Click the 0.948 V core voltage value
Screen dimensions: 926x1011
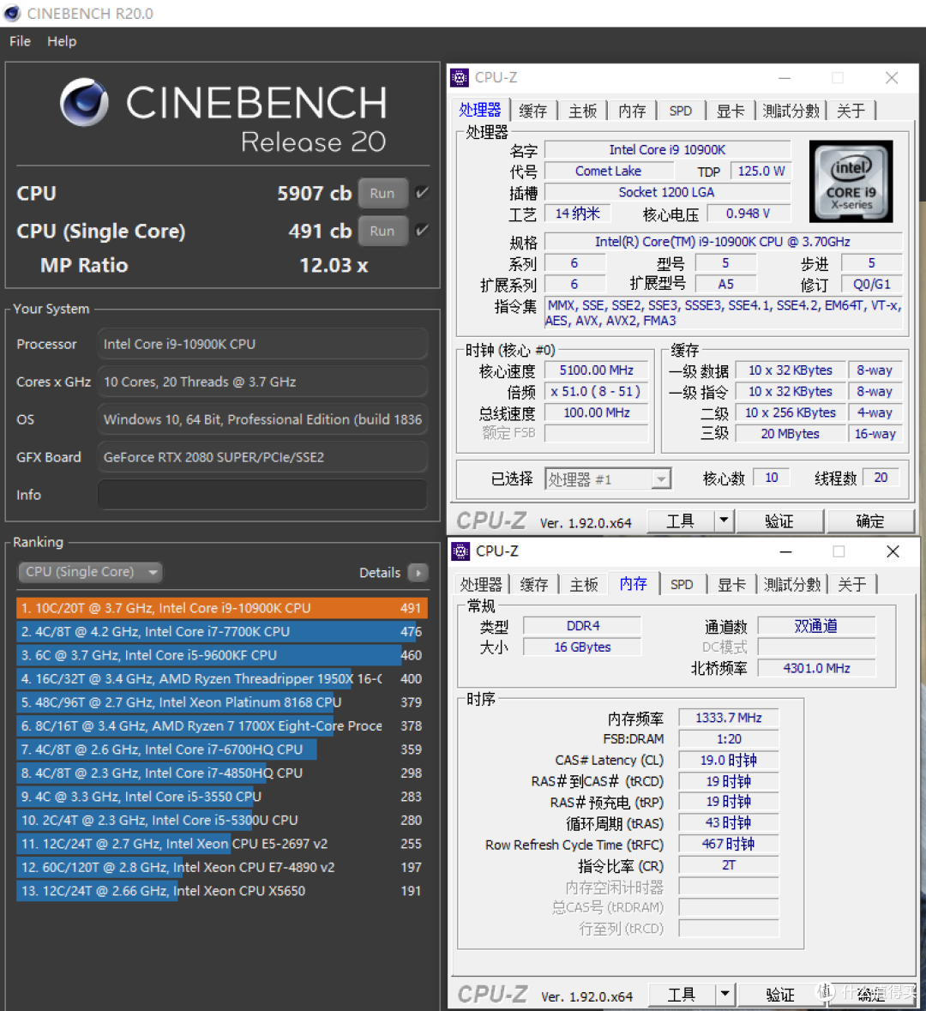click(748, 214)
